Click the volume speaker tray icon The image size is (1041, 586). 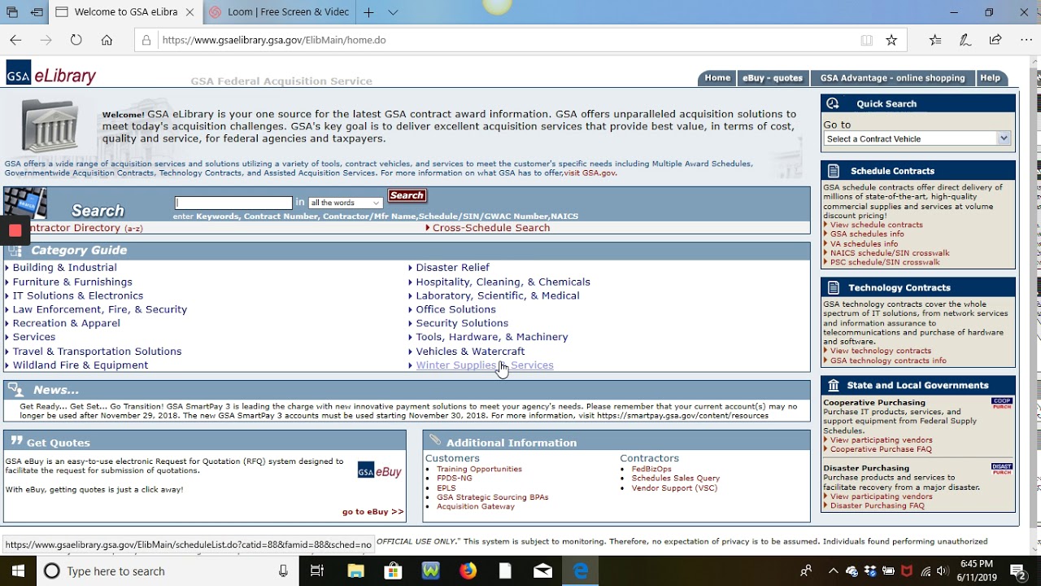click(x=943, y=571)
